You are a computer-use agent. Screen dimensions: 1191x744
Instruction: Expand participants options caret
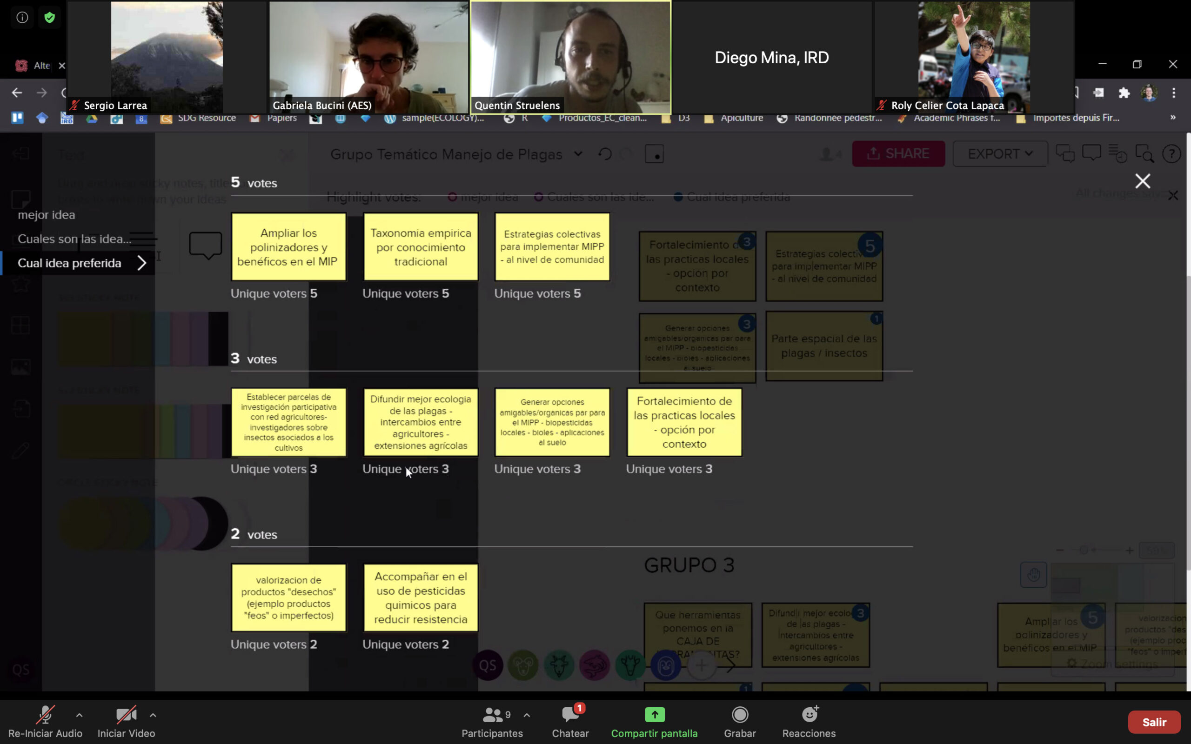pyautogui.click(x=527, y=715)
